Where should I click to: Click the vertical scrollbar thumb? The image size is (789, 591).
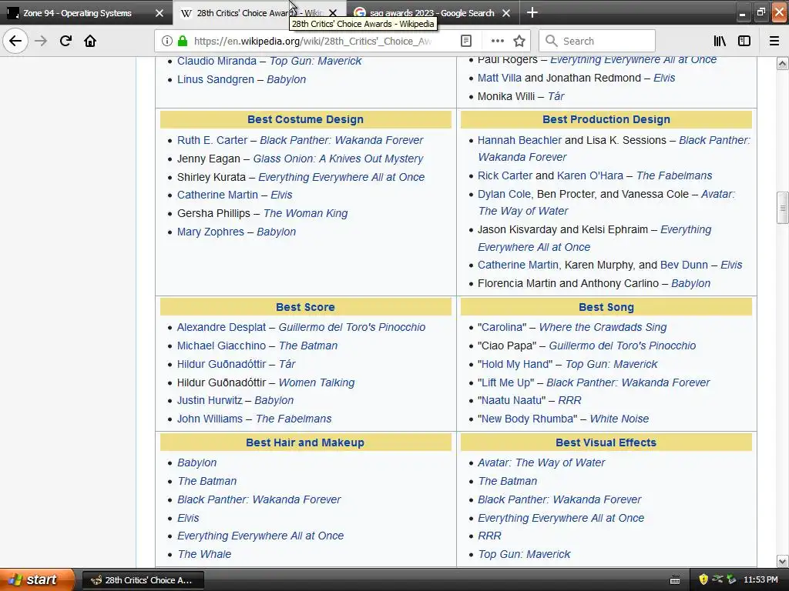(782, 207)
